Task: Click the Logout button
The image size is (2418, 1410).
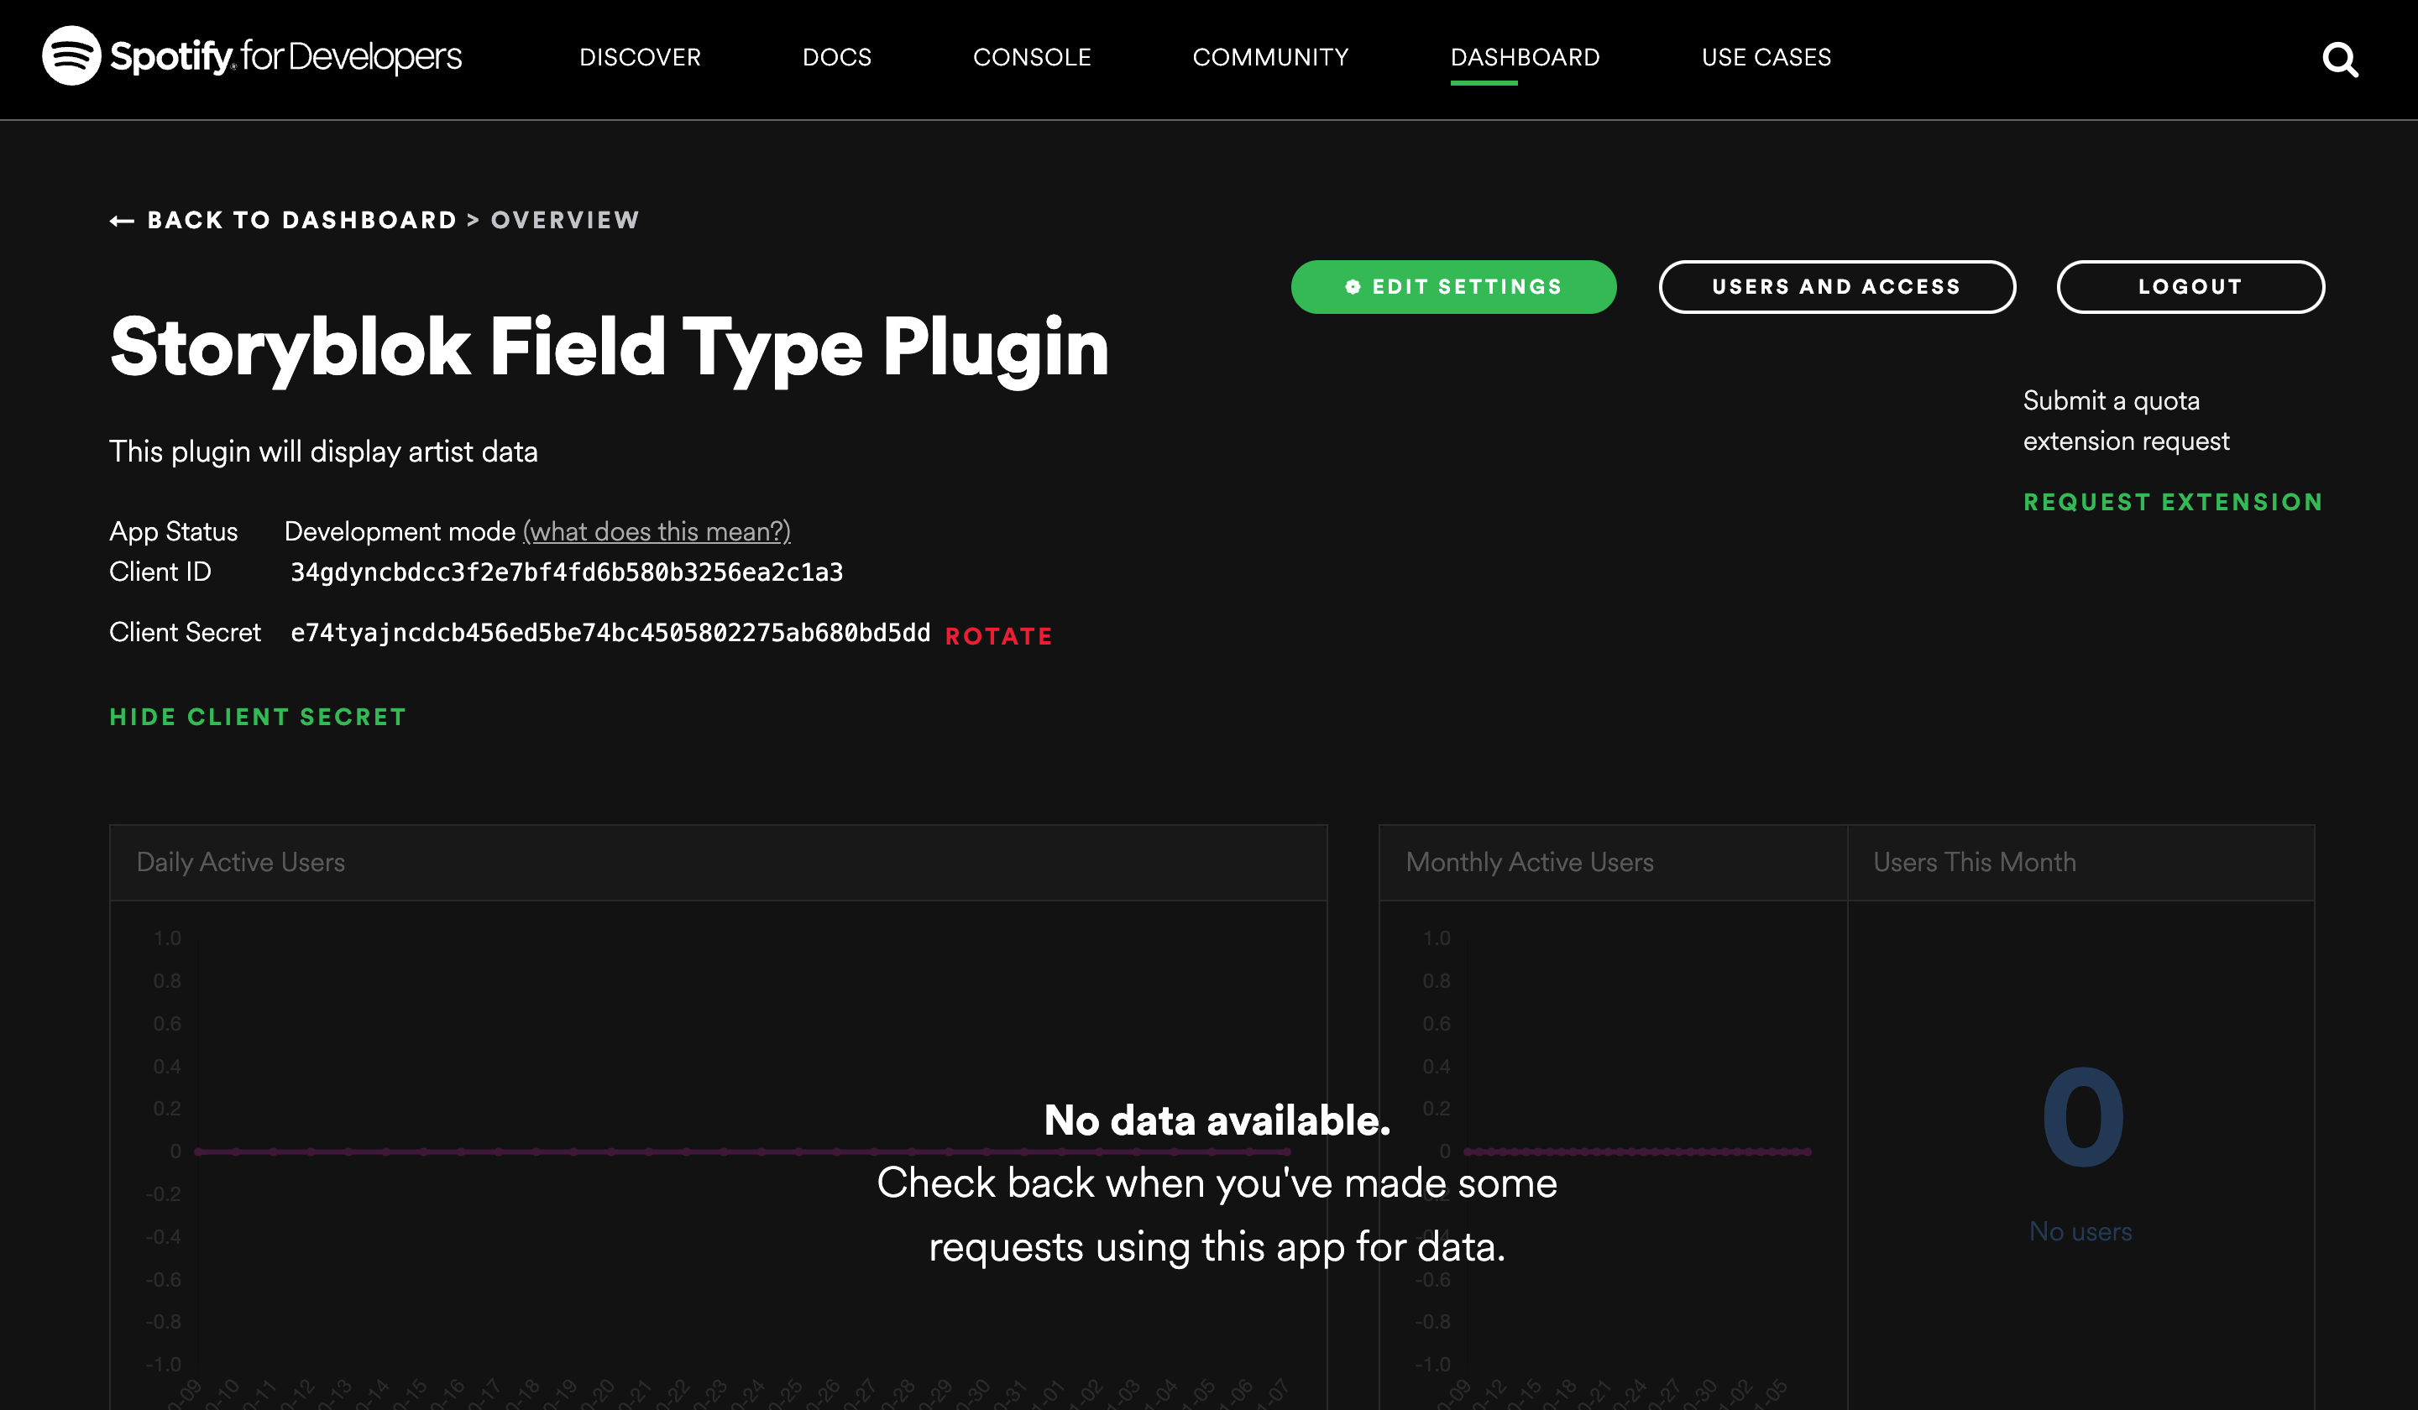Action: [x=2190, y=287]
